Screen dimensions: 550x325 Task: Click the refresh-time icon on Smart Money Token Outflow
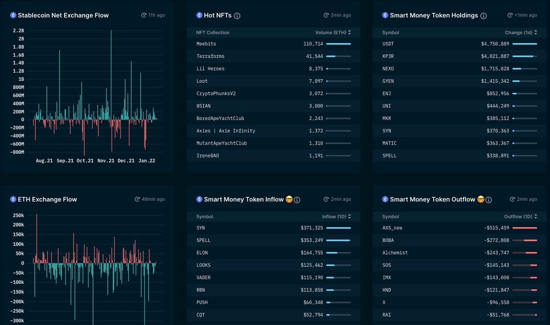512,199
